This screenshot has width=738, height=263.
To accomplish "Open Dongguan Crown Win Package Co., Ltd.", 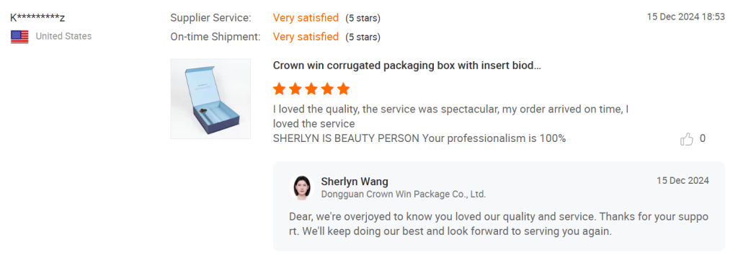I will (x=404, y=194).
